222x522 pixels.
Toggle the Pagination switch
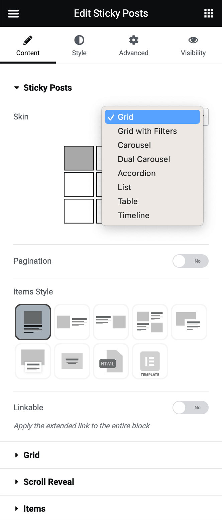190,261
